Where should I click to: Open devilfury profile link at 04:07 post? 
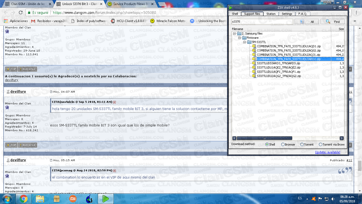pyautogui.click(x=18, y=92)
